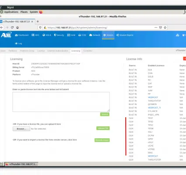This screenshot has height=175, width=186.
Task: Reload the vThunder page
Action: 12,28
